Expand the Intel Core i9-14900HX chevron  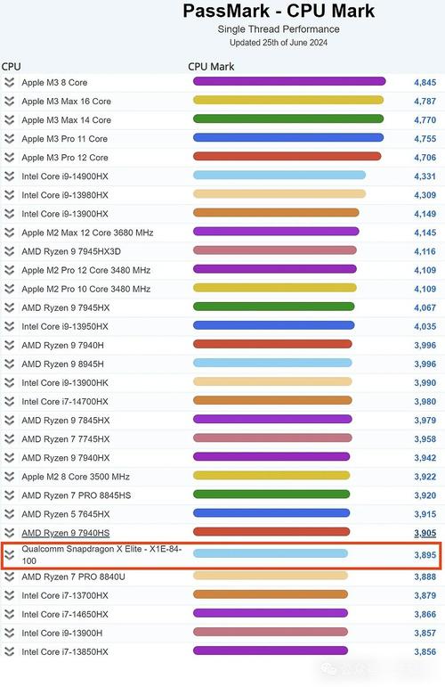[x=9, y=176]
